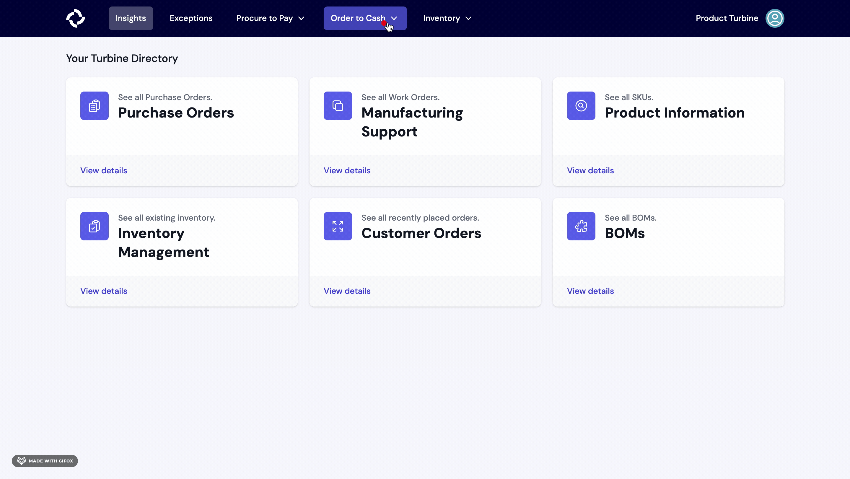Switch to the Insights tab
The image size is (850, 479).
click(x=130, y=18)
